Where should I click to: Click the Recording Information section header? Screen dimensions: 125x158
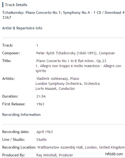[21, 115]
